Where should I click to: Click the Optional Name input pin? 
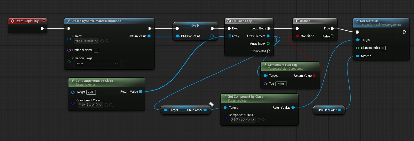69,50
